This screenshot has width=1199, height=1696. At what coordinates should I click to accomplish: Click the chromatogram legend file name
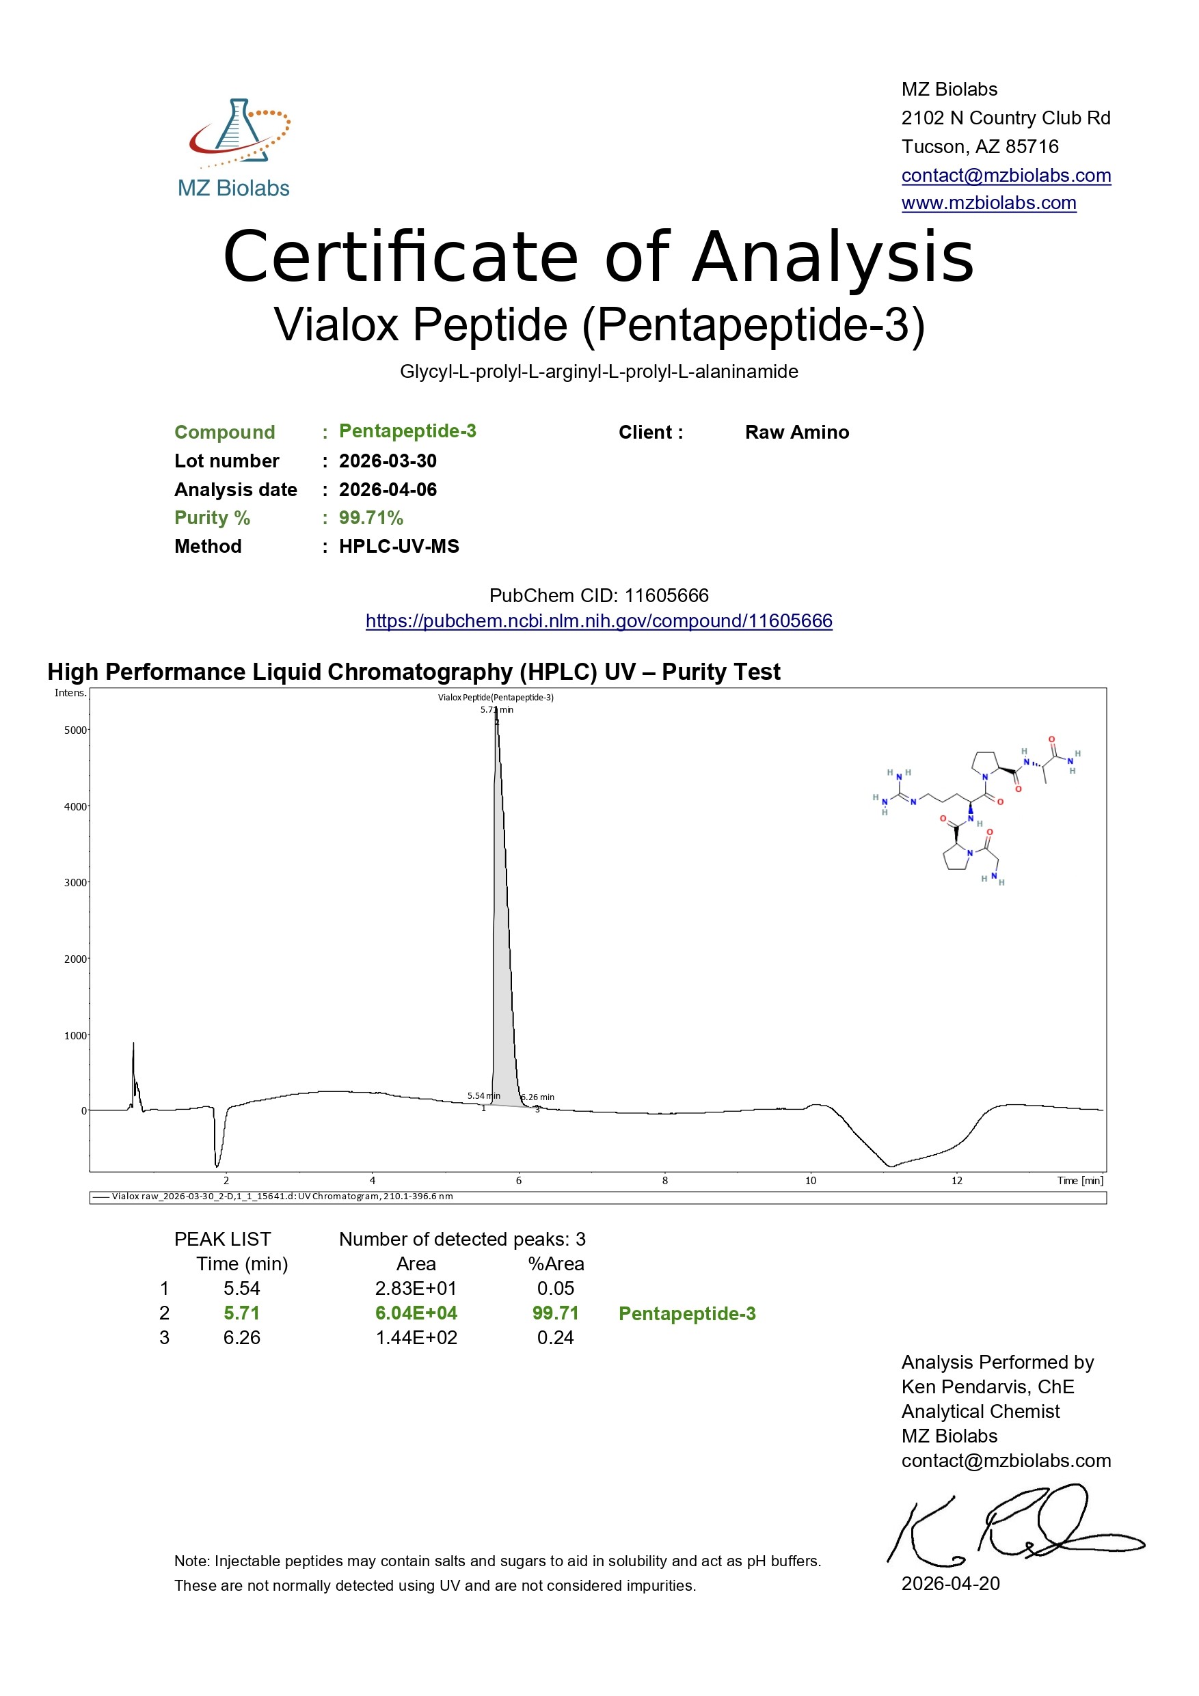[x=282, y=1196]
